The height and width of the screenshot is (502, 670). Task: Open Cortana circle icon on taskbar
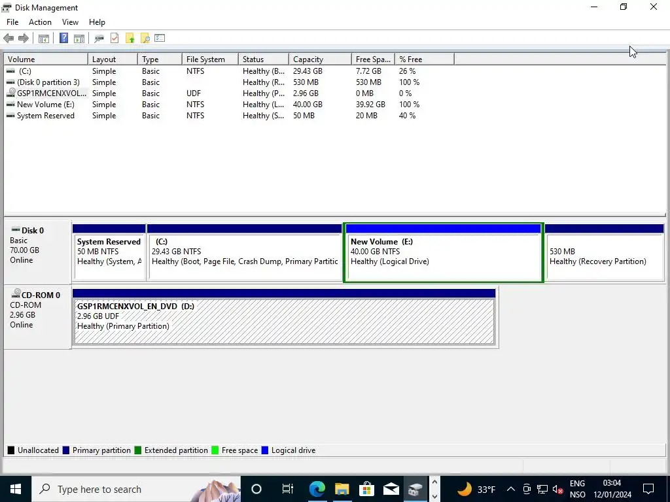click(x=256, y=489)
